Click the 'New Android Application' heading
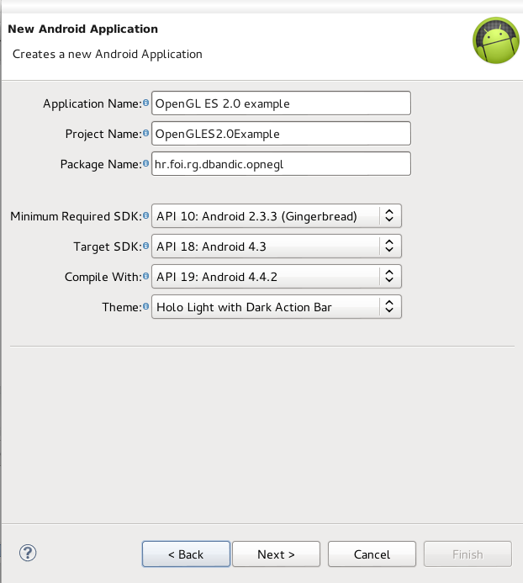The height and width of the screenshot is (583, 523). point(83,29)
